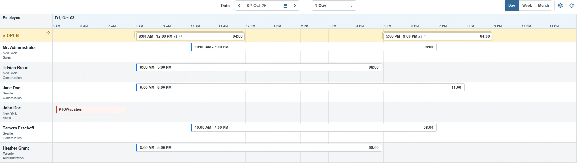The width and height of the screenshot is (577, 163).
Task: Click the 11 PM time header
Action: coord(554,26)
